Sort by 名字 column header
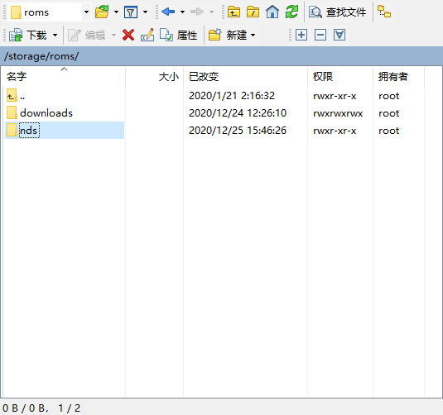The width and height of the screenshot is (443, 415). tap(63, 77)
